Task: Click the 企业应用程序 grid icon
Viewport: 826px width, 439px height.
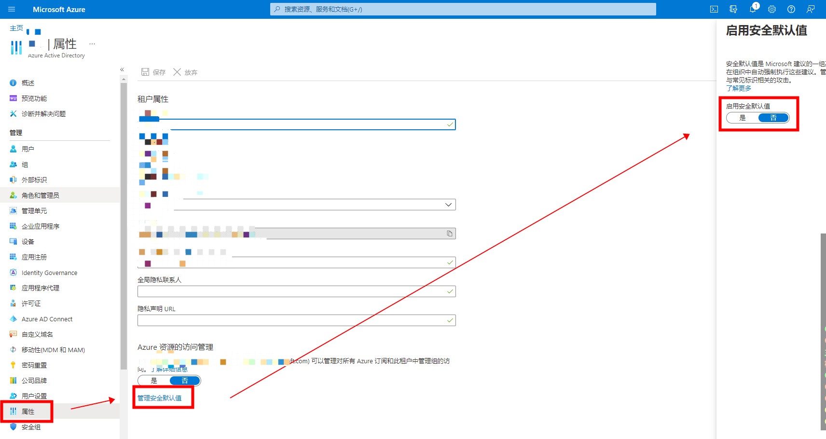Action: click(x=13, y=226)
